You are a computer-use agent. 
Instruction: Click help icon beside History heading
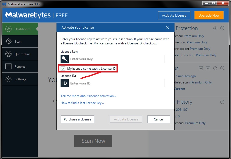click(222, 102)
